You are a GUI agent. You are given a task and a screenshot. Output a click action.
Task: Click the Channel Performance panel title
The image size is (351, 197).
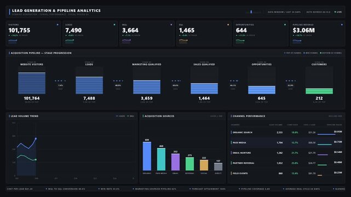pos(249,116)
